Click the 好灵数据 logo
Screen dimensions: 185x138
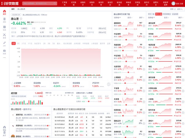(10, 3)
